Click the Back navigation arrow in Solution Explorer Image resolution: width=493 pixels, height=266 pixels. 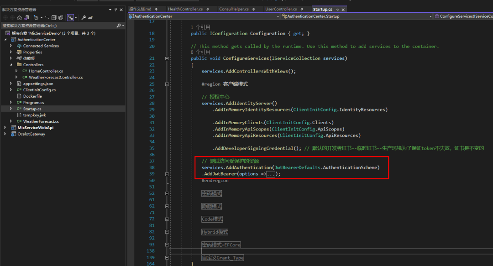click(x=5, y=18)
